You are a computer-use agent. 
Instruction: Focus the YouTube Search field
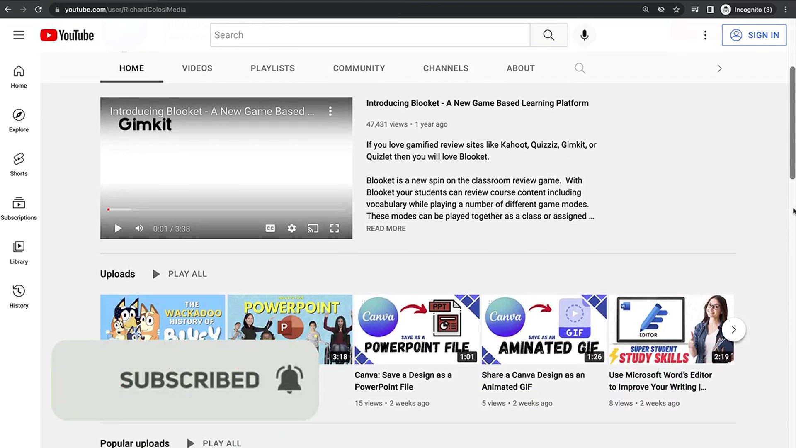[370, 35]
